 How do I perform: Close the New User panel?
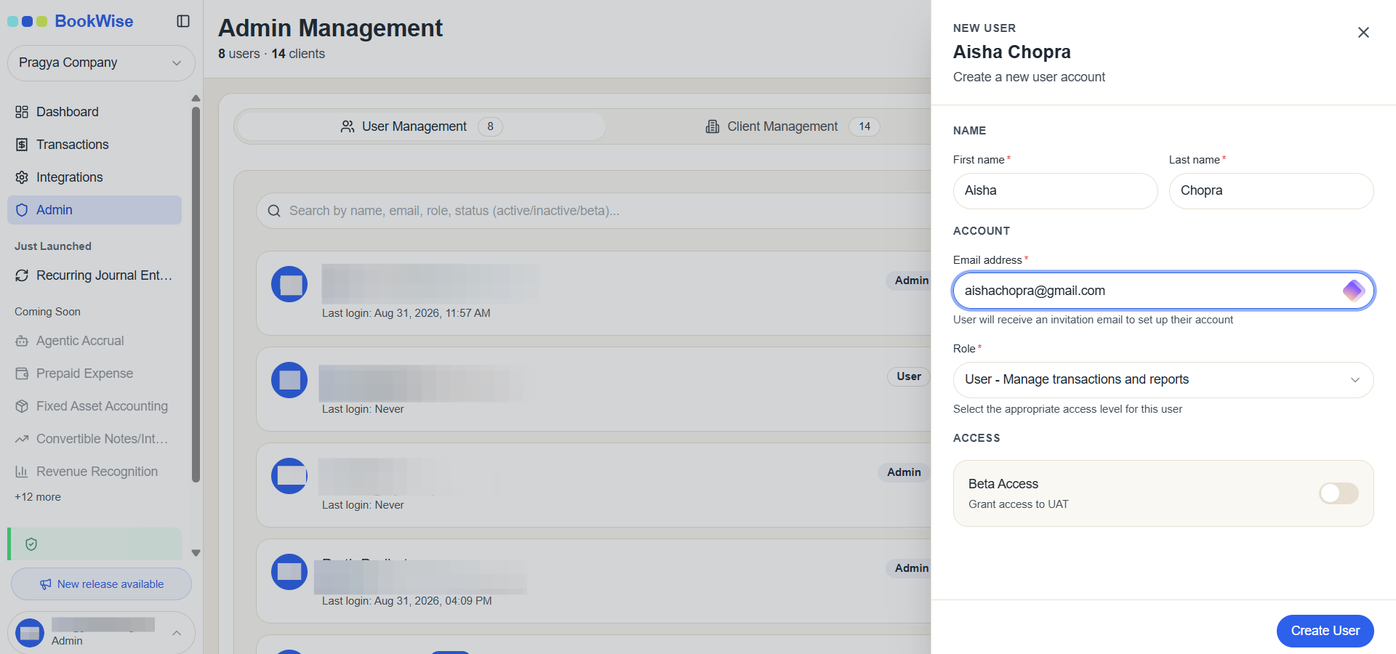point(1363,33)
